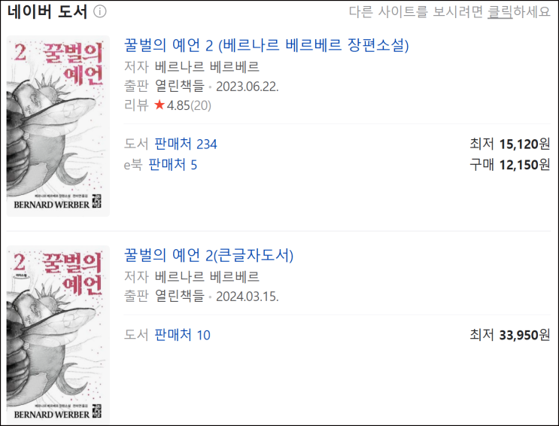Screen dimensions: 559x426
Task: Click the lowest price 최저 15,120원
Action: [510, 144]
